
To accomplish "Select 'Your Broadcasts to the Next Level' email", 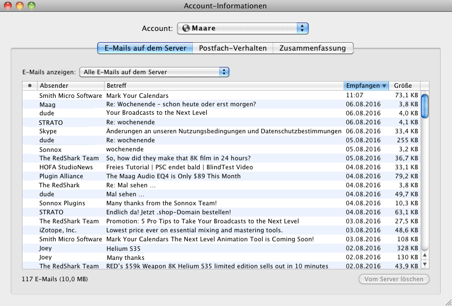I will click(222, 113).
